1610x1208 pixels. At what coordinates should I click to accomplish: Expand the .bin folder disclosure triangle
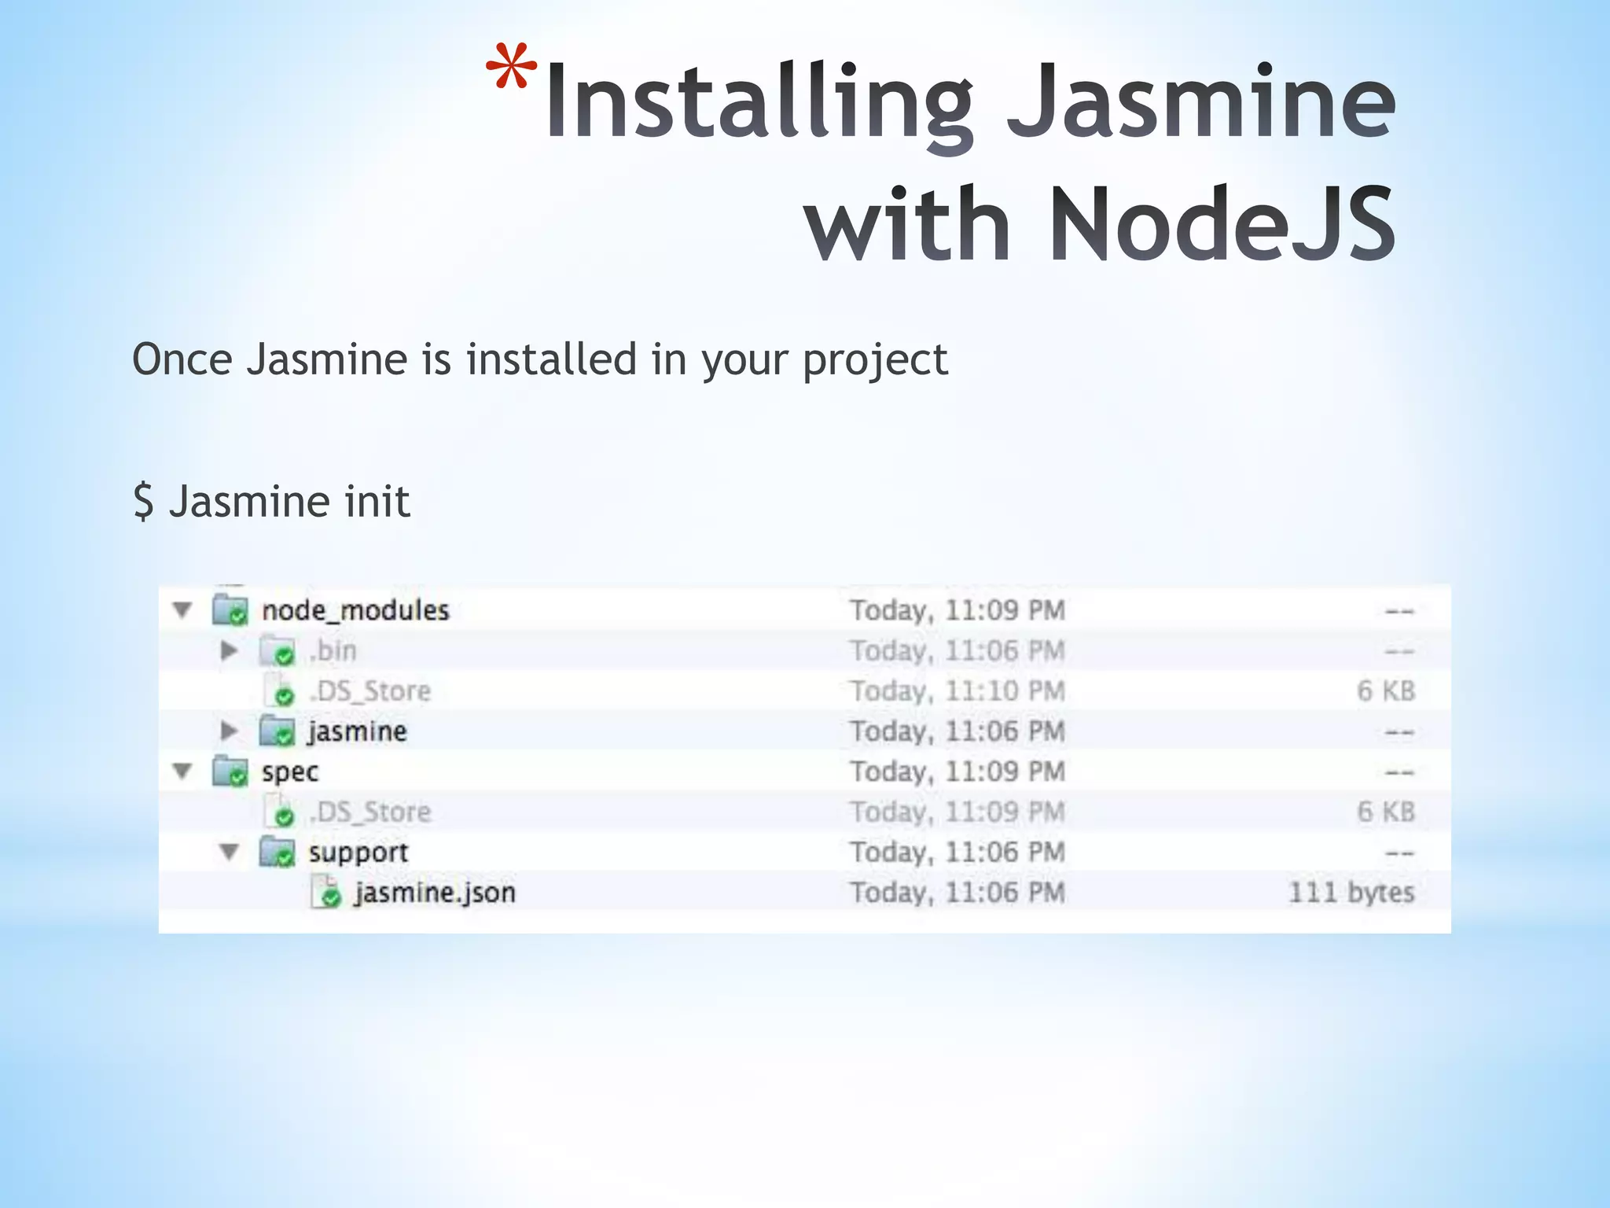coord(230,650)
